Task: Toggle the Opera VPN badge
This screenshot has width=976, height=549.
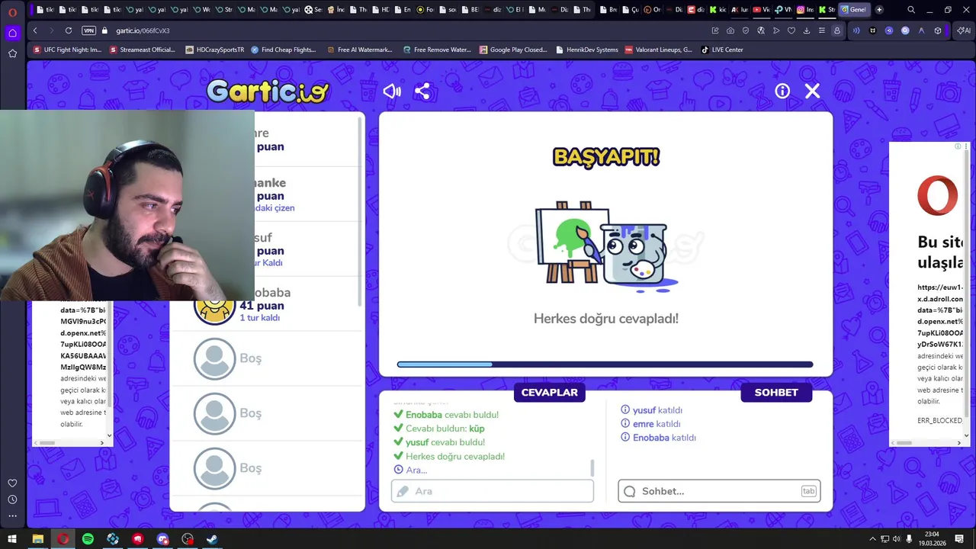Action: click(x=88, y=30)
